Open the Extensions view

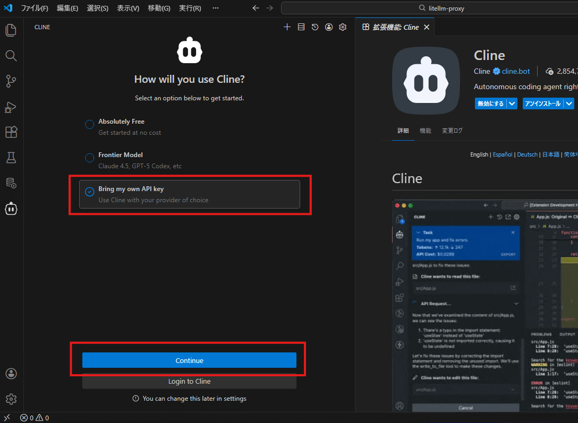coord(11,132)
